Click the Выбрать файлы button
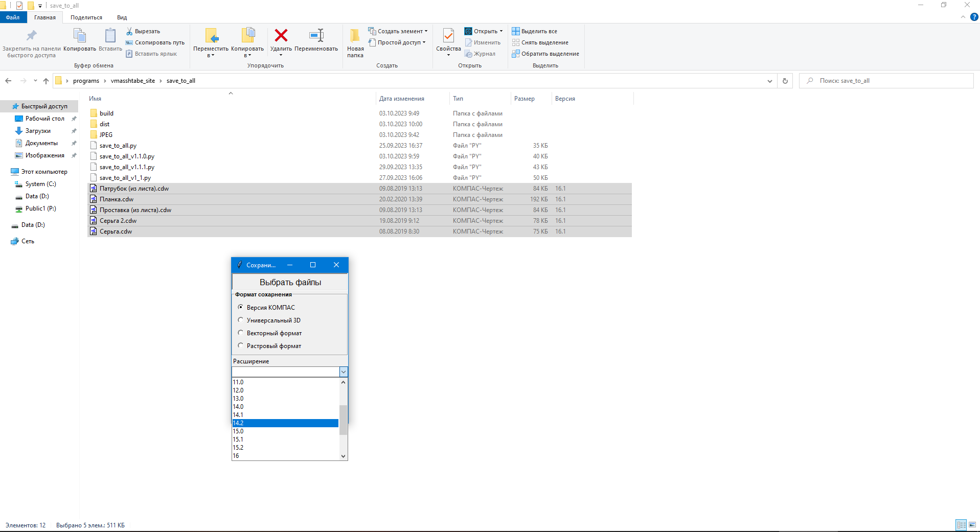 click(x=290, y=282)
